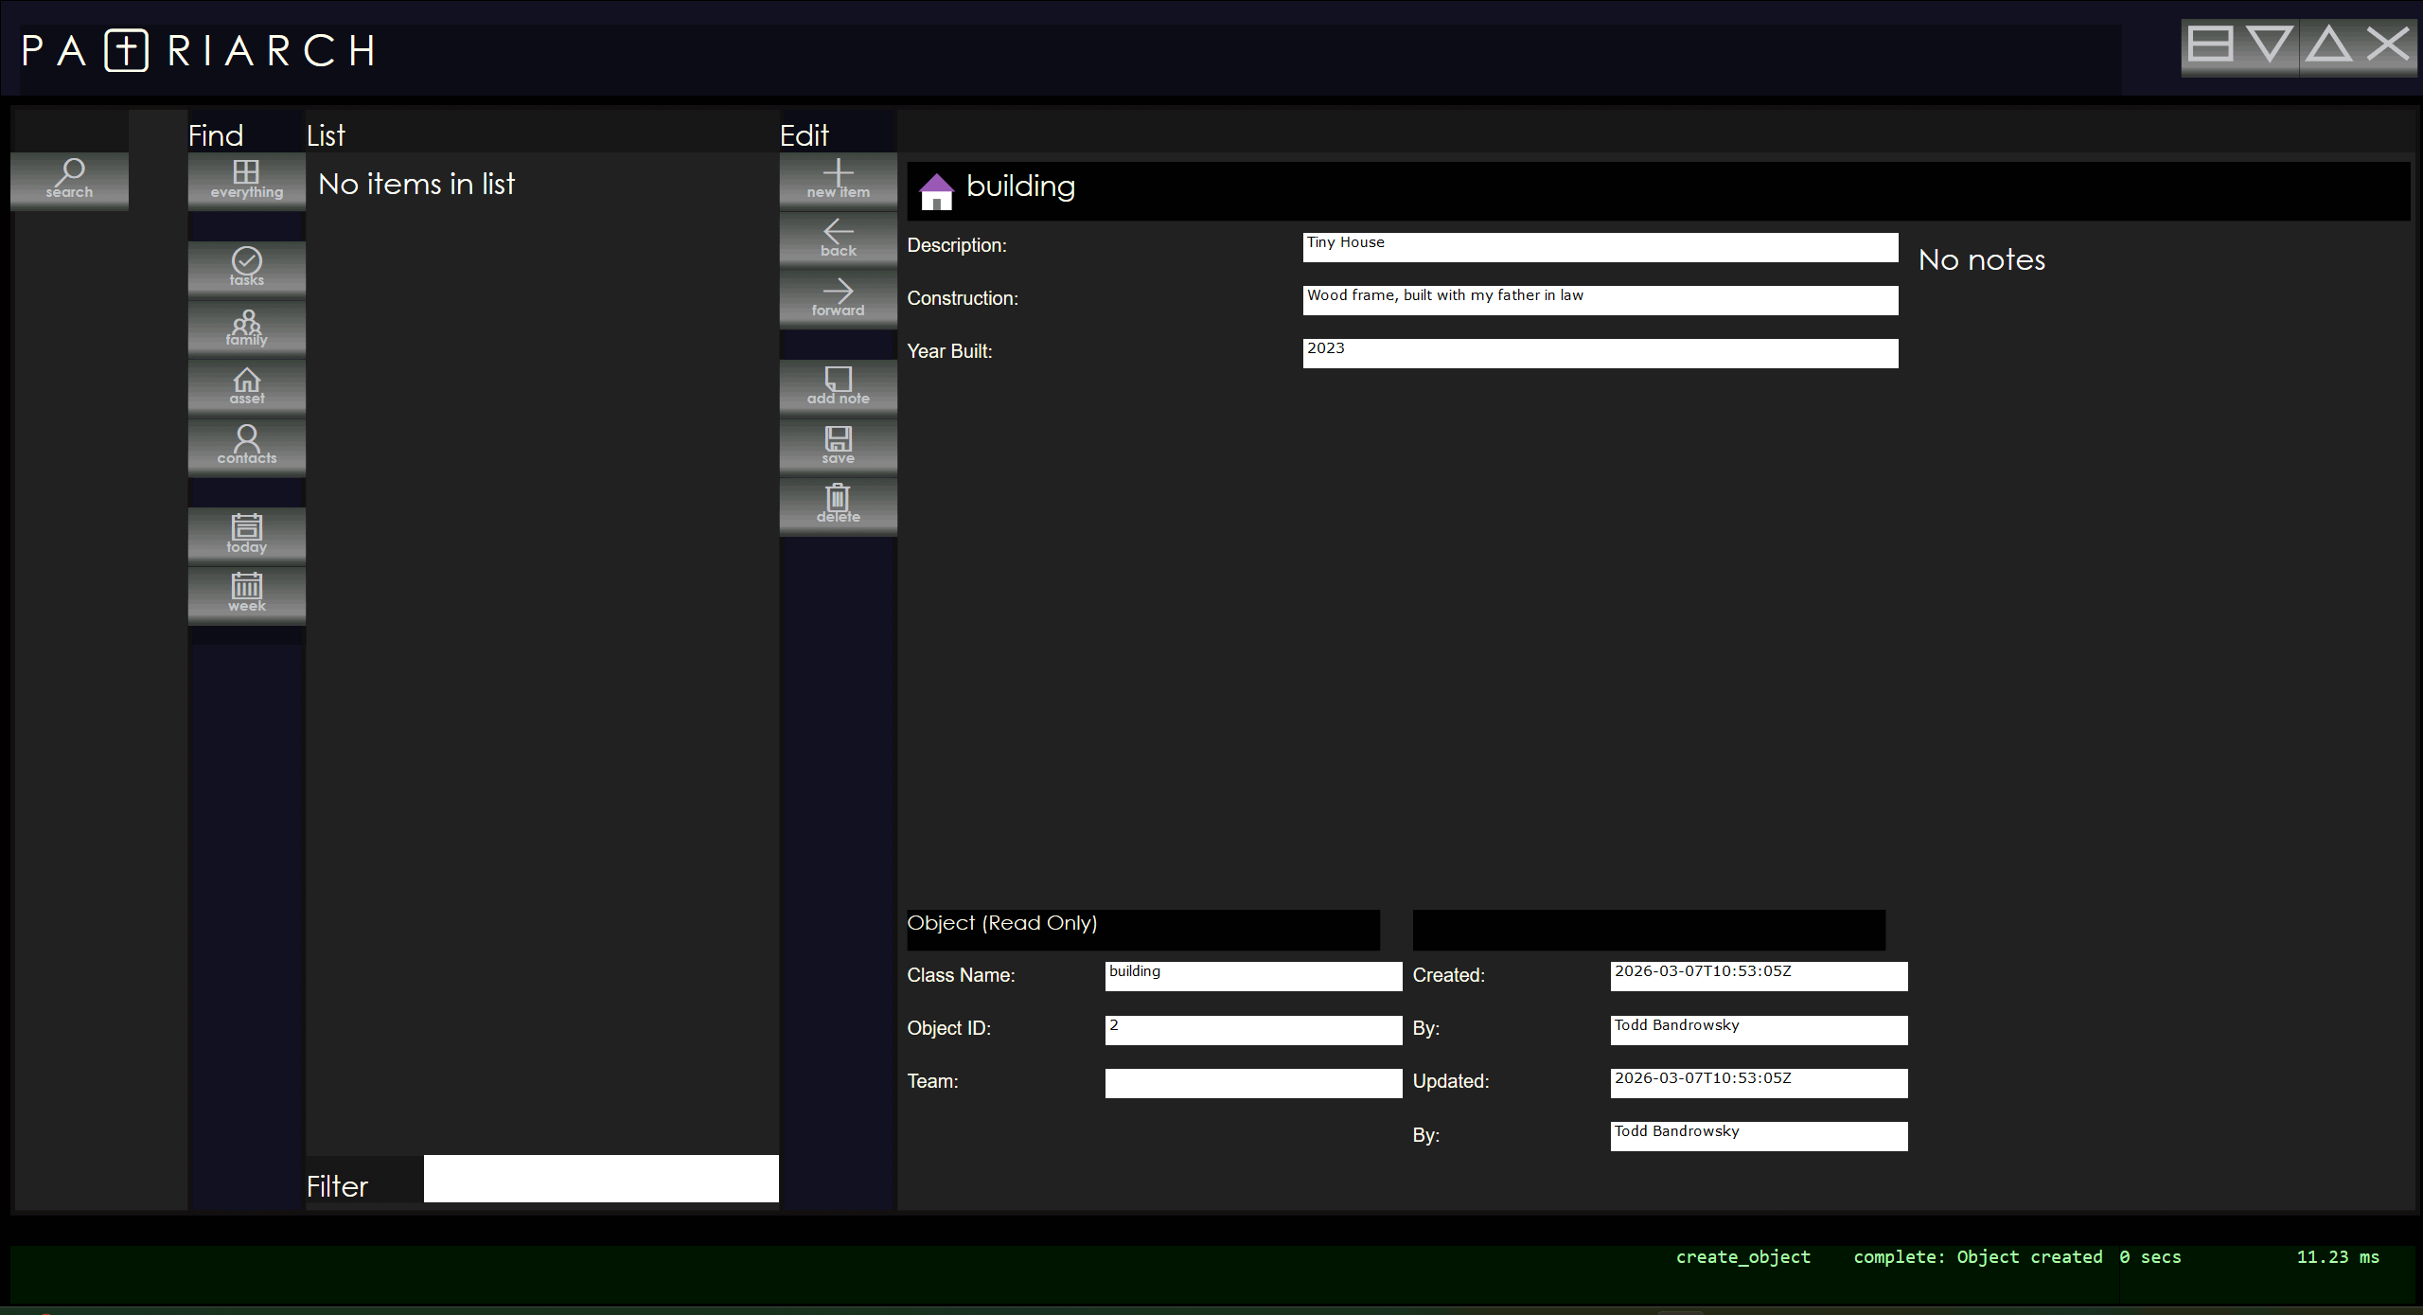Select the asset house icon

[246, 386]
